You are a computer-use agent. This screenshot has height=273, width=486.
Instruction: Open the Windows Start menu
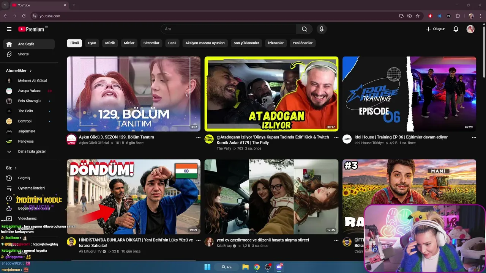pos(207,267)
